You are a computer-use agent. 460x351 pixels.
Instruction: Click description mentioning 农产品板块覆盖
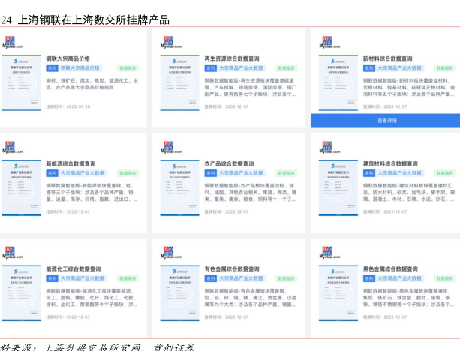coord(251,192)
